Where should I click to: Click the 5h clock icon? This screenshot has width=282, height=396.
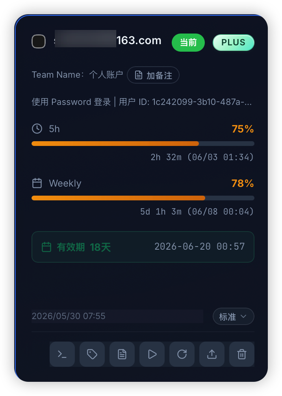click(x=37, y=129)
